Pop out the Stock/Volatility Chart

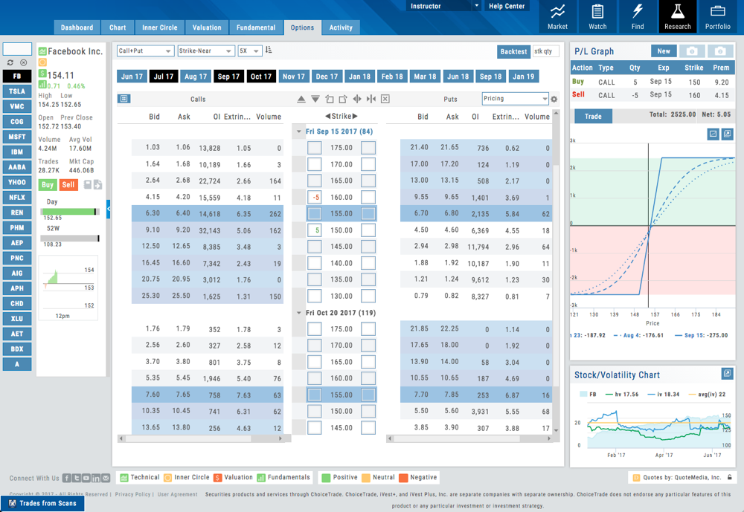tap(728, 374)
